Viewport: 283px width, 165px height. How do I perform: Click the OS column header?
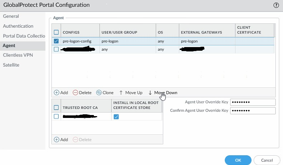pos(160,32)
